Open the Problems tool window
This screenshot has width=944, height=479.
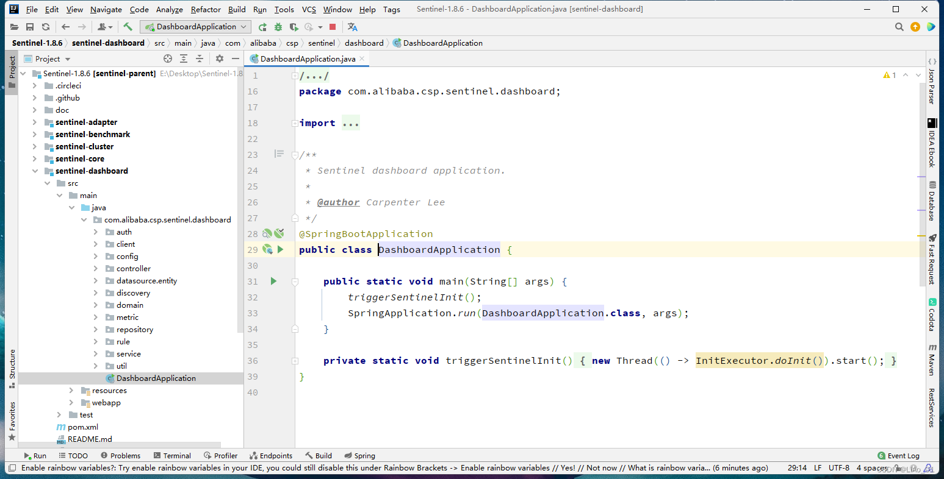(121, 455)
